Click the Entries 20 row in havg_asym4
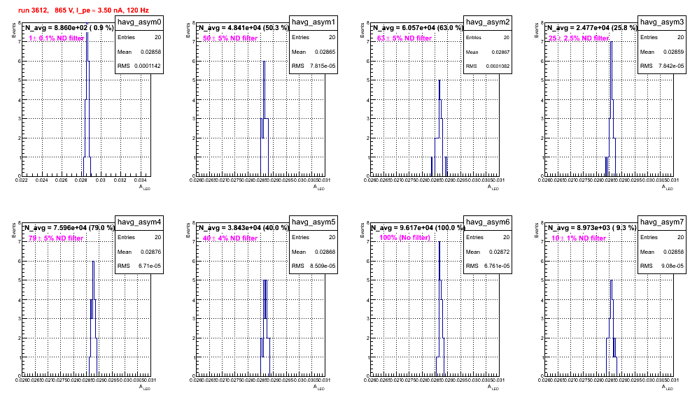The width and height of the screenshot is (697, 400). (139, 237)
